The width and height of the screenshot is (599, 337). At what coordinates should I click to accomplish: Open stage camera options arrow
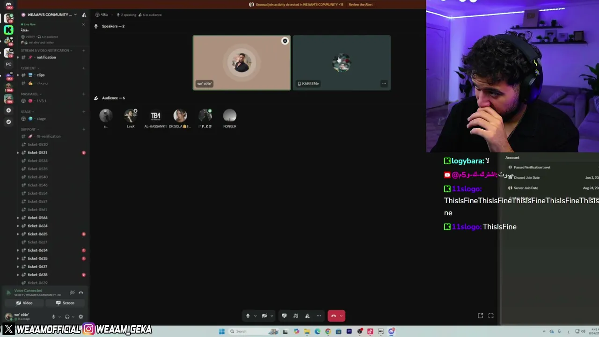[271, 316]
